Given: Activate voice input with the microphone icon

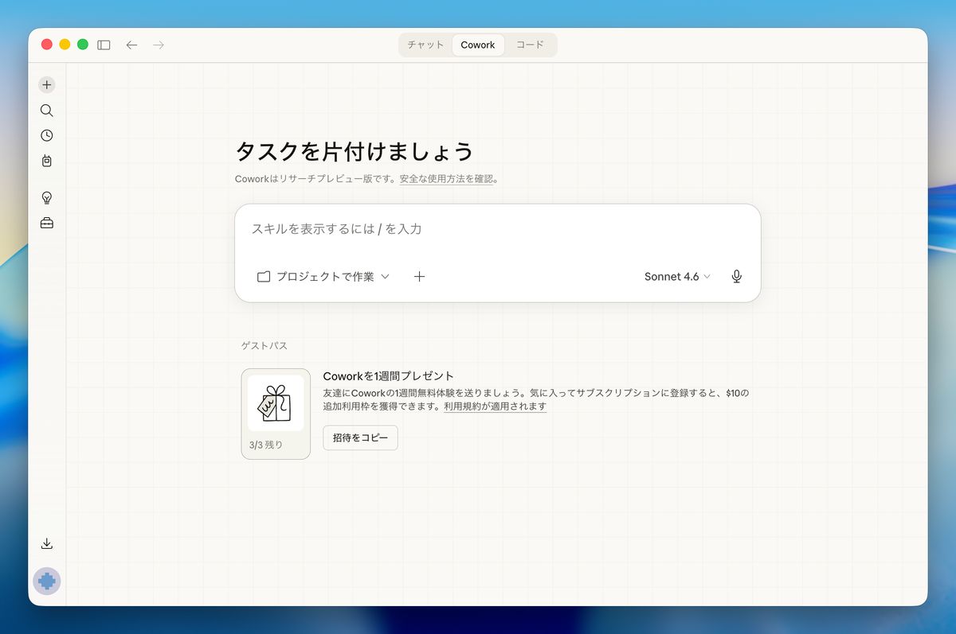Looking at the screenshot, I should (735, 276).
